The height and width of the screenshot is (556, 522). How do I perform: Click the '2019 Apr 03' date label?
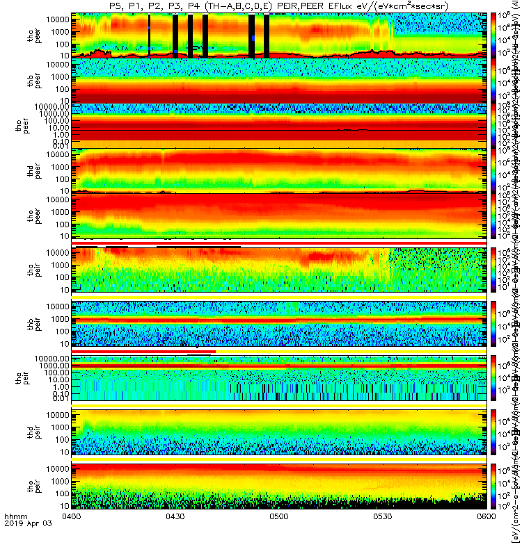click(x=28, y=523)
